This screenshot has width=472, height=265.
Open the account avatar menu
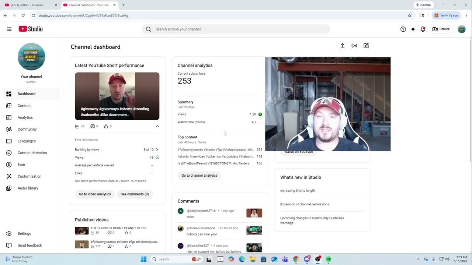[462, 29]
